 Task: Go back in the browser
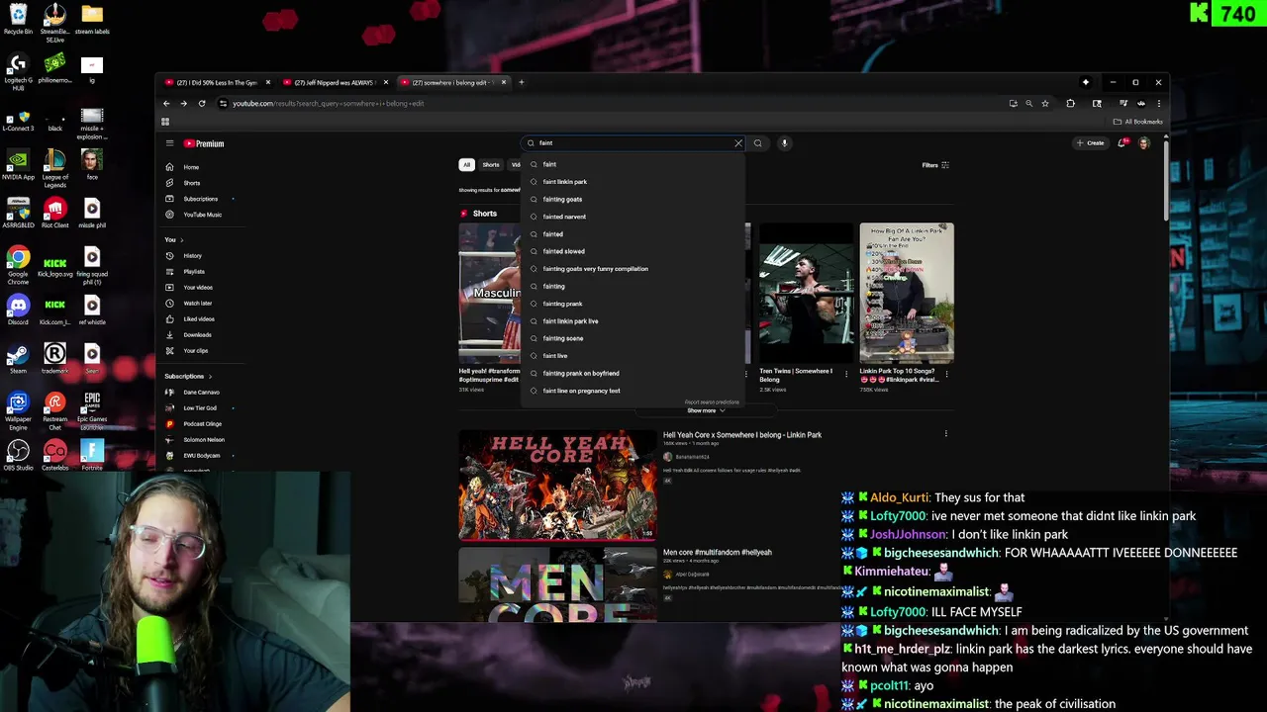pos(166,103)
